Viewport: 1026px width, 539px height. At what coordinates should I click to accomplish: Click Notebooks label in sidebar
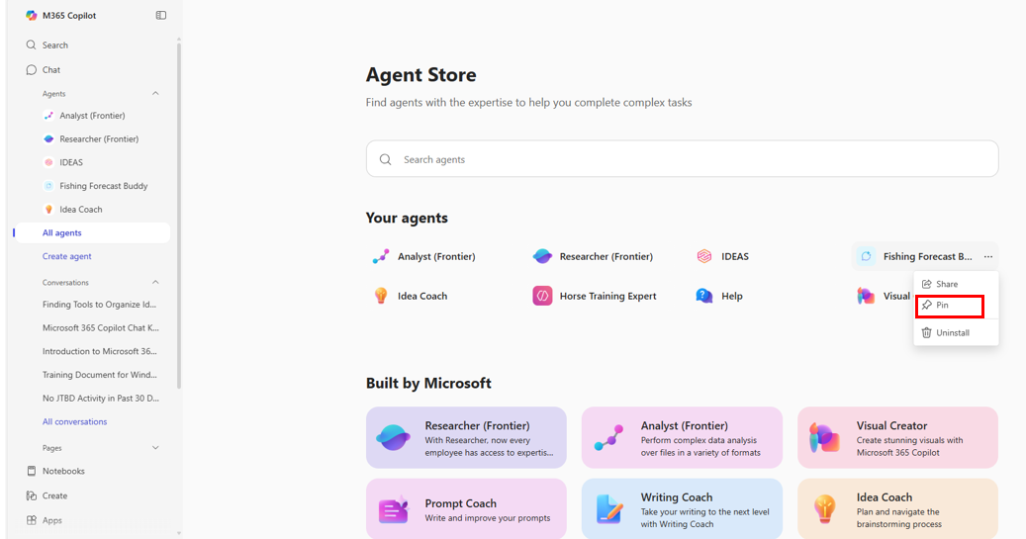click(63, 471)
